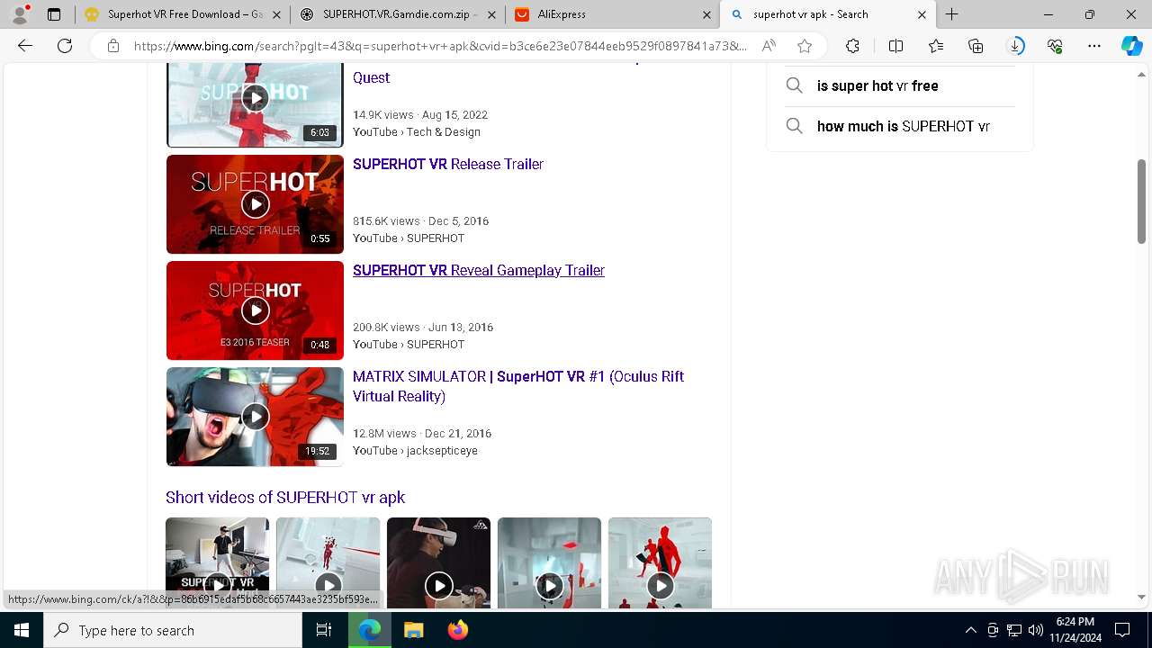This screenshot has height=648, width=1152.
Task: Play the Release Trailer 0:55 thumbnail
Action: (255, 204)
